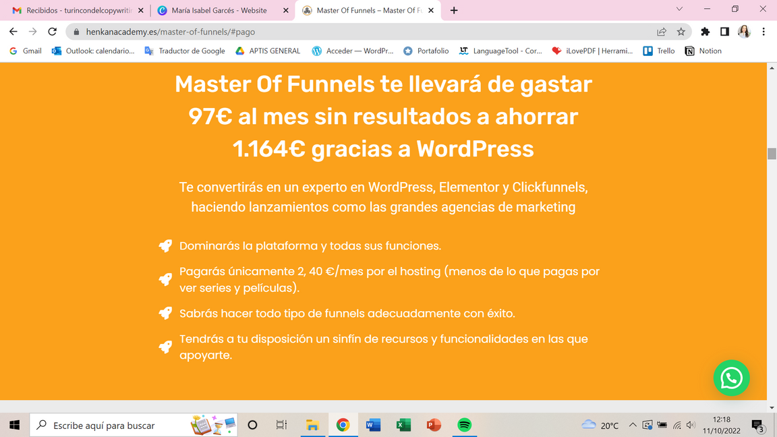Click the browser back arrow
The width and height of the screenshot is (777, 437).
point(13,32)
